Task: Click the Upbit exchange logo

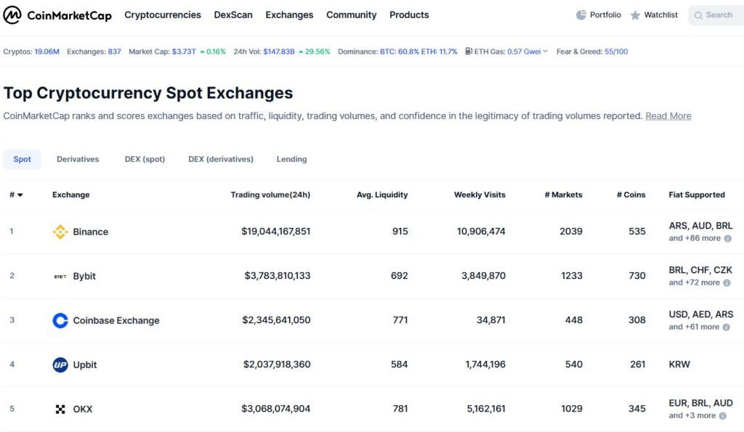Action: (x=60, y=364)
